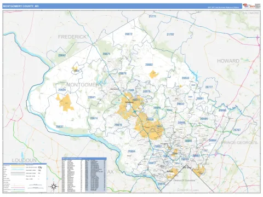
Task: Select ZIP code 20839 label
Action: (62, 90)
